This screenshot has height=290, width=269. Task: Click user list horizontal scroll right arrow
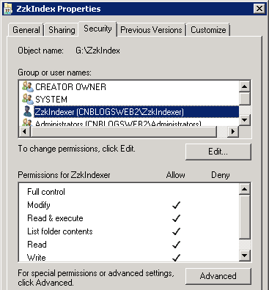233,132
